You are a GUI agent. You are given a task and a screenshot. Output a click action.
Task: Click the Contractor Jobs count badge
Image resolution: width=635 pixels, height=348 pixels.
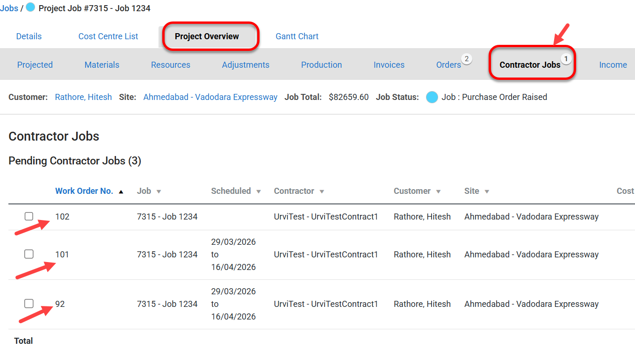click(566, 59)
